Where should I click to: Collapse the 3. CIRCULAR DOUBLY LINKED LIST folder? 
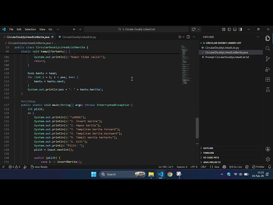pyautogui.click(x=222, y=43)
